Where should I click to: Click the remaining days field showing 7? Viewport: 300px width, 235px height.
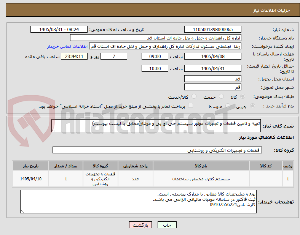click(114, 56)
